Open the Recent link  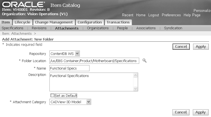[128, 15]
